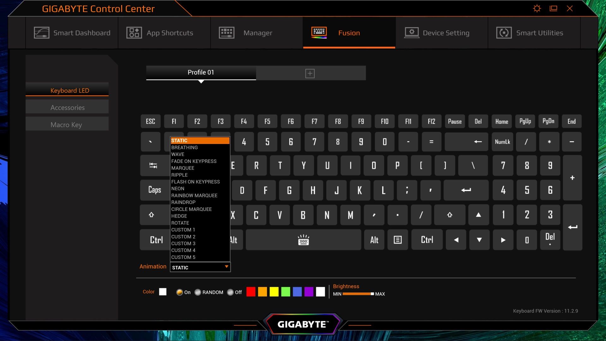
Task: Choose NEON animation option
Action: coord(200,188)
